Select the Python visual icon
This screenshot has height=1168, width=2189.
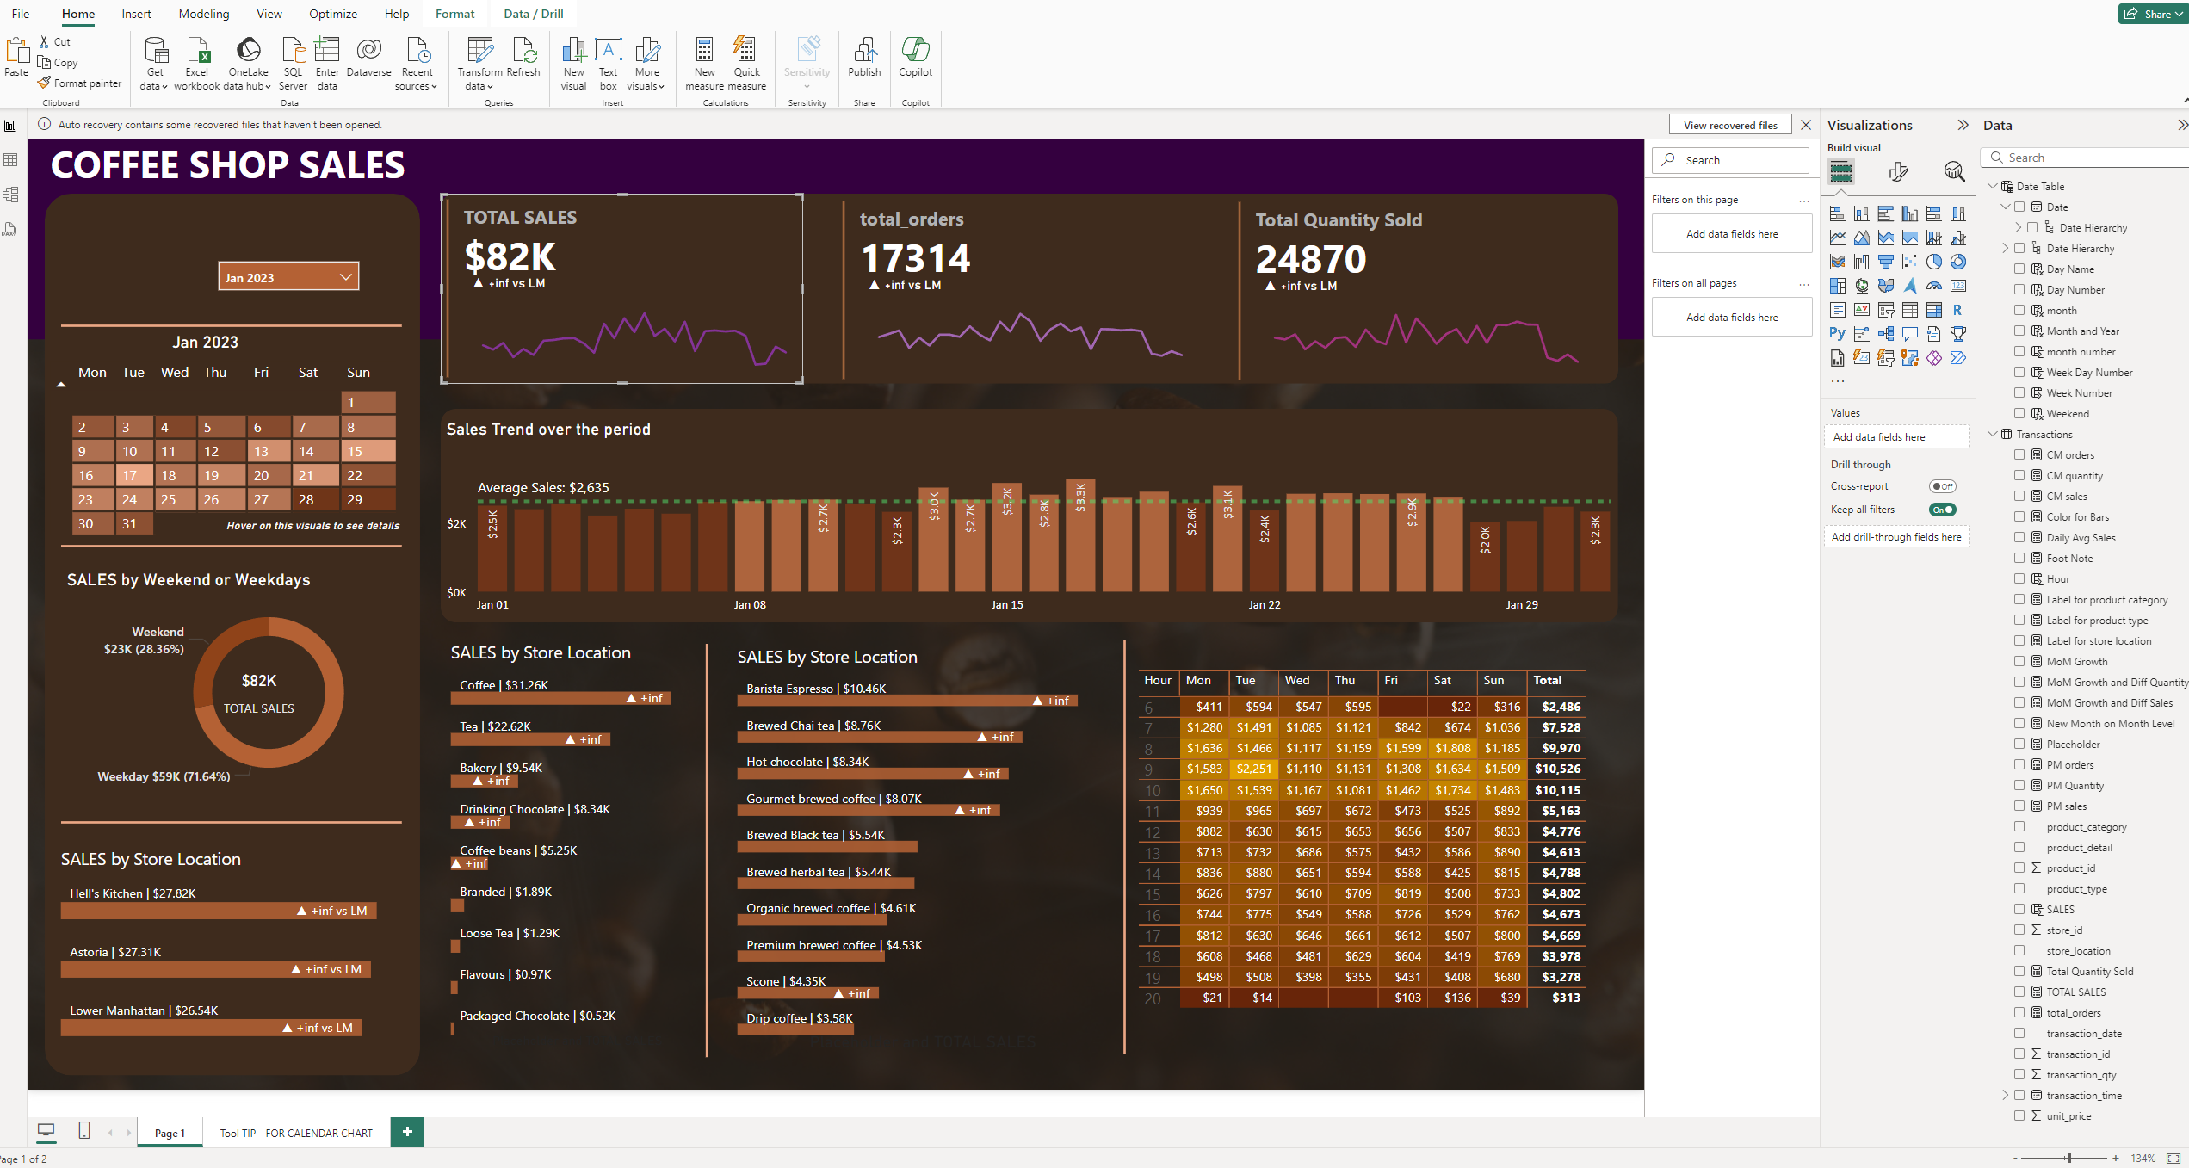click(x=1837, y=334)
